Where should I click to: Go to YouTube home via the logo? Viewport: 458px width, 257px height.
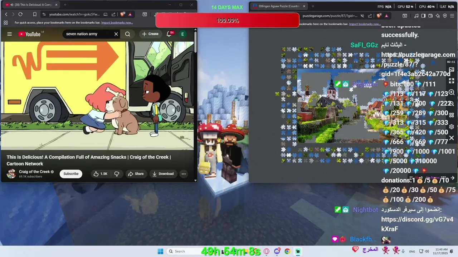click(29, 34)
